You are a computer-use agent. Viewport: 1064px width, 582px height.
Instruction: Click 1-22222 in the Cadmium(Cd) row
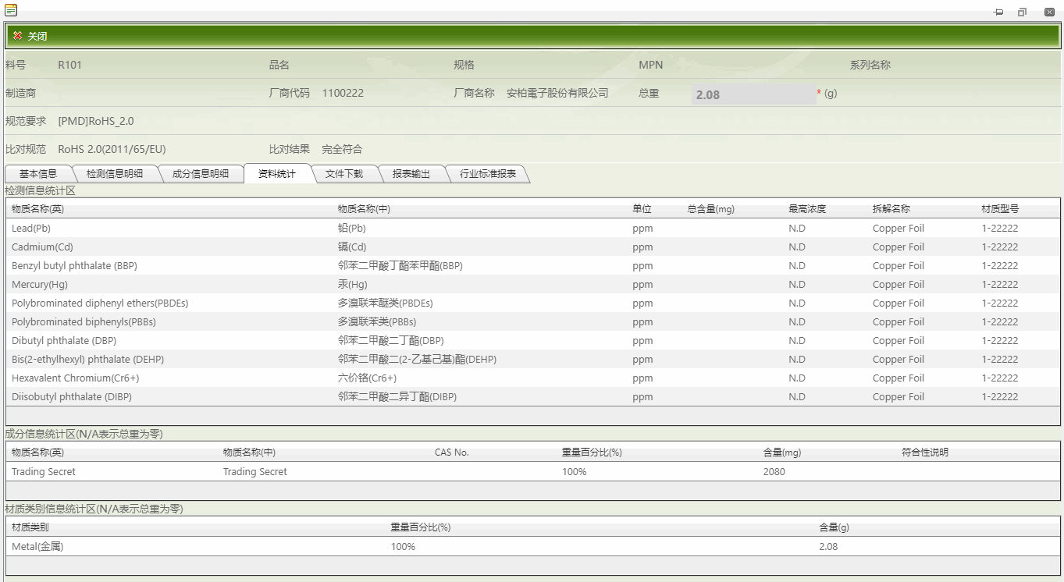(1000, 247)
